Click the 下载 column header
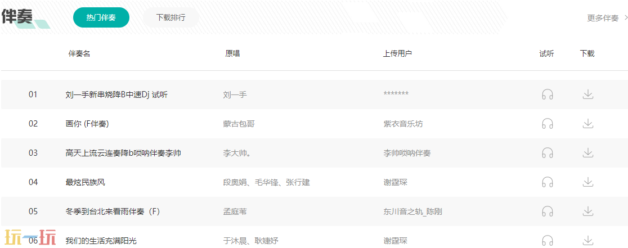The image size is (628, 248). pyautogui.click(x=587, y=53)
